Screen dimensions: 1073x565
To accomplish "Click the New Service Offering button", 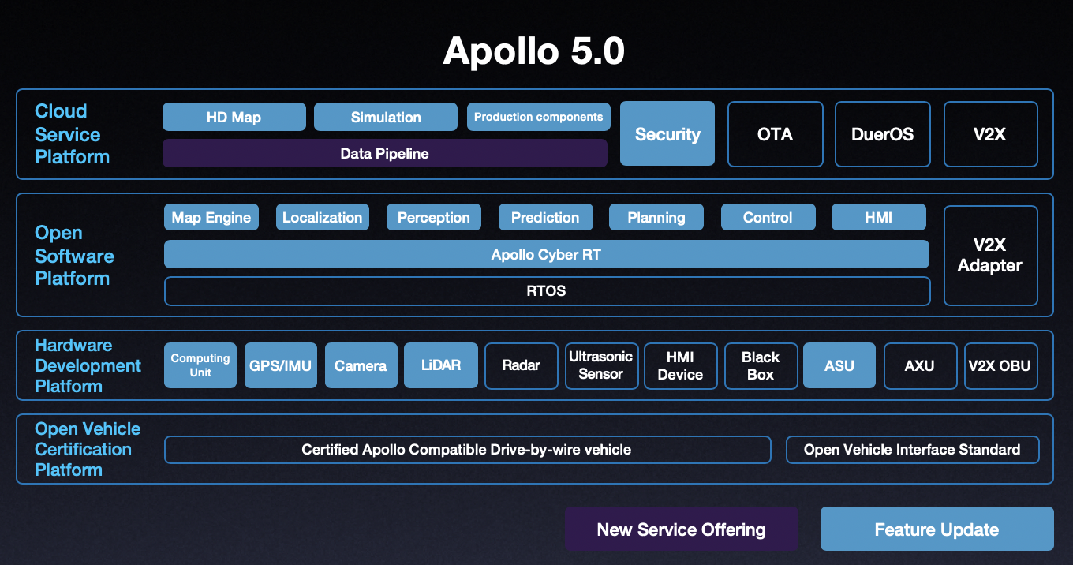I will [682, 529].
